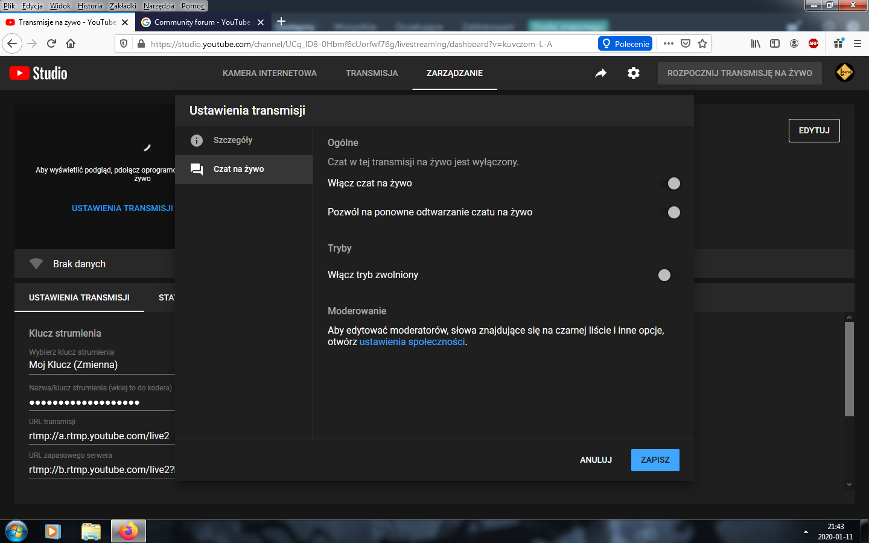Open the Narzędzia menu
The width and height of the screenshot is (869, 543).
159,5
